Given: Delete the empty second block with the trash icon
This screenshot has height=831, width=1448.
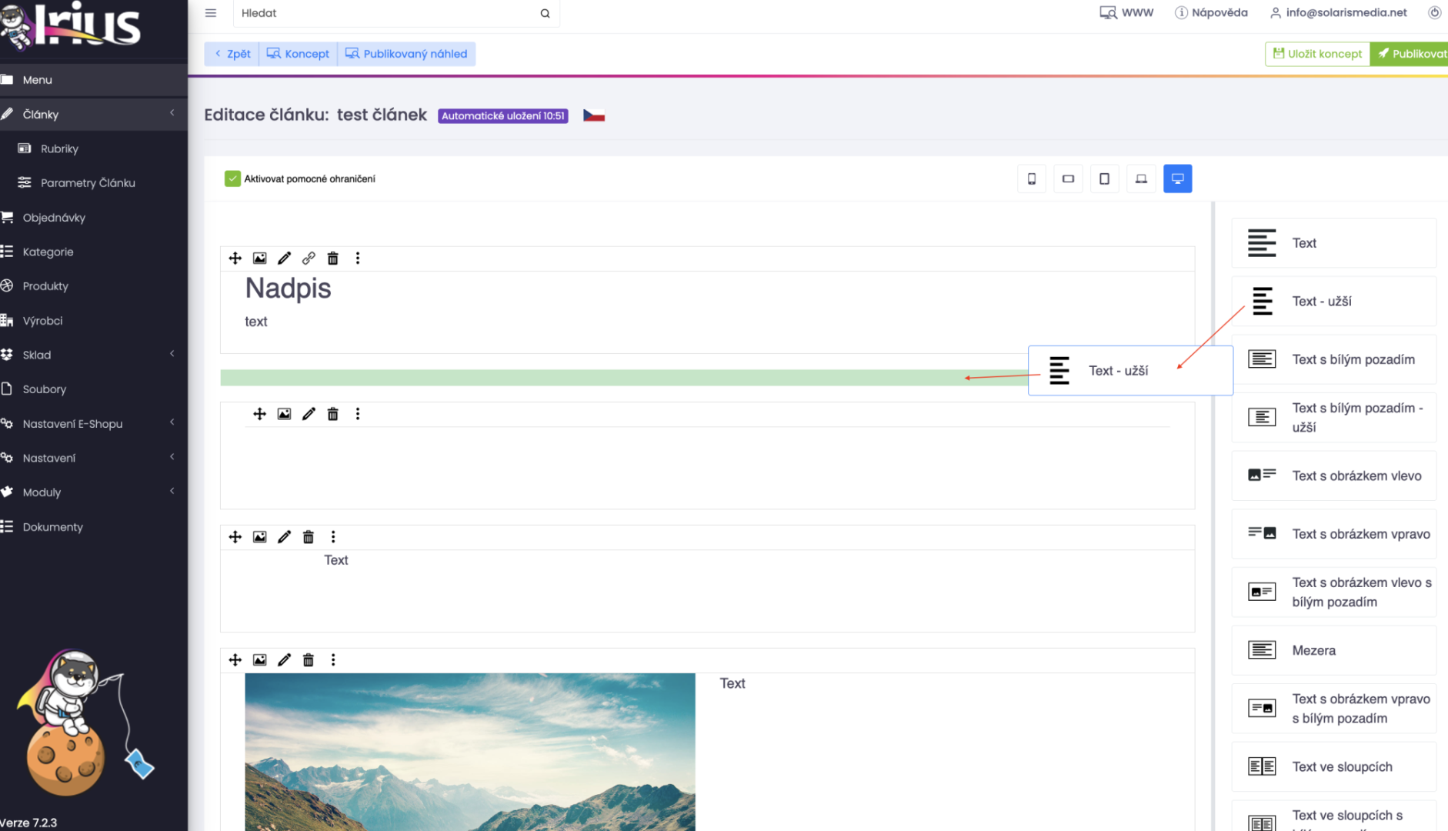Looking at the screenshot, I should click(x=333, y=414).
